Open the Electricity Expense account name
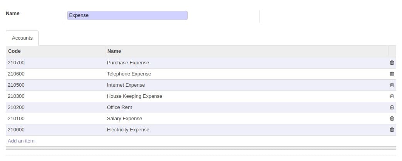402x161 pixels. pyautogui.click(x=128, y=130)
